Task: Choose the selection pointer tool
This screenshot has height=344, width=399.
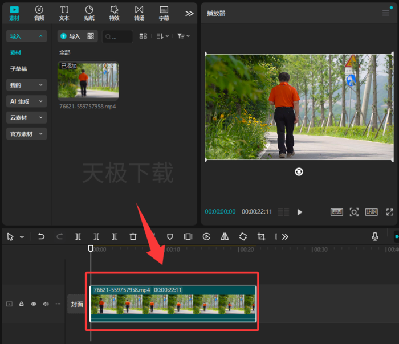Action: tap(10, 237)
